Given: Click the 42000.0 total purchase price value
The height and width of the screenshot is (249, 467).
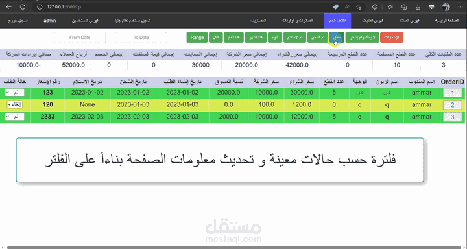Looking at the screenshot, I should [297, 65].
